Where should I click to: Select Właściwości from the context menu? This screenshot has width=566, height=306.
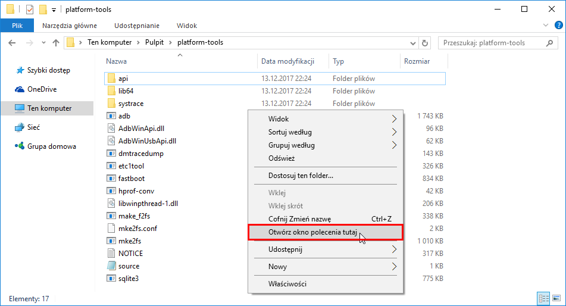(287, 284)
